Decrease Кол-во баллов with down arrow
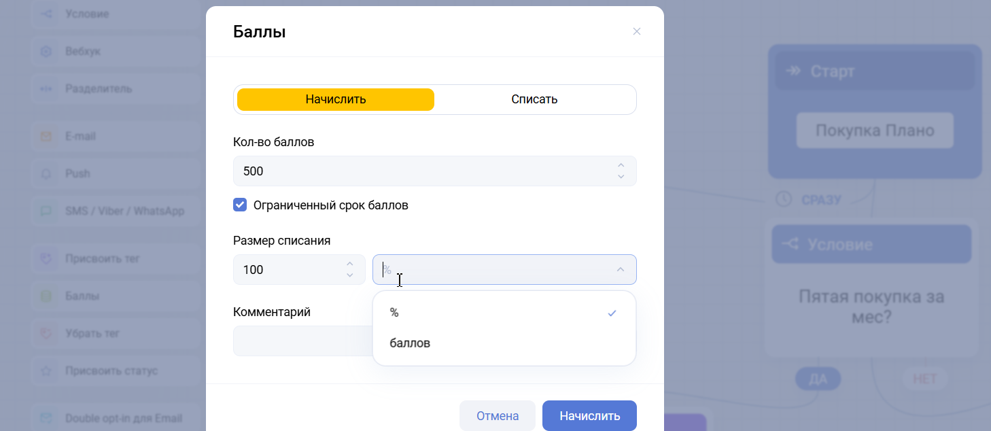Image resolution: width=991 pixels, height=431 pixels. tap(621, 177)
